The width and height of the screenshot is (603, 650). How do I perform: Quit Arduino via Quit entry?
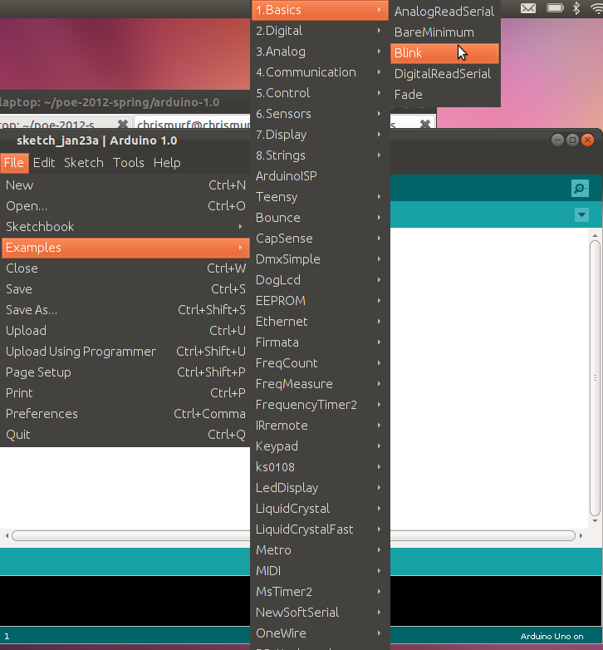[x=125, y=434]
